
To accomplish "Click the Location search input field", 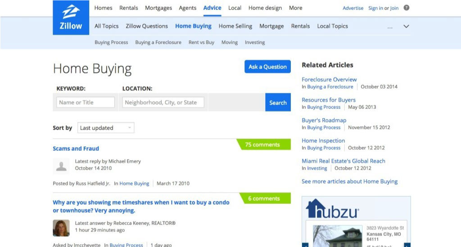I will pos(163,103).
